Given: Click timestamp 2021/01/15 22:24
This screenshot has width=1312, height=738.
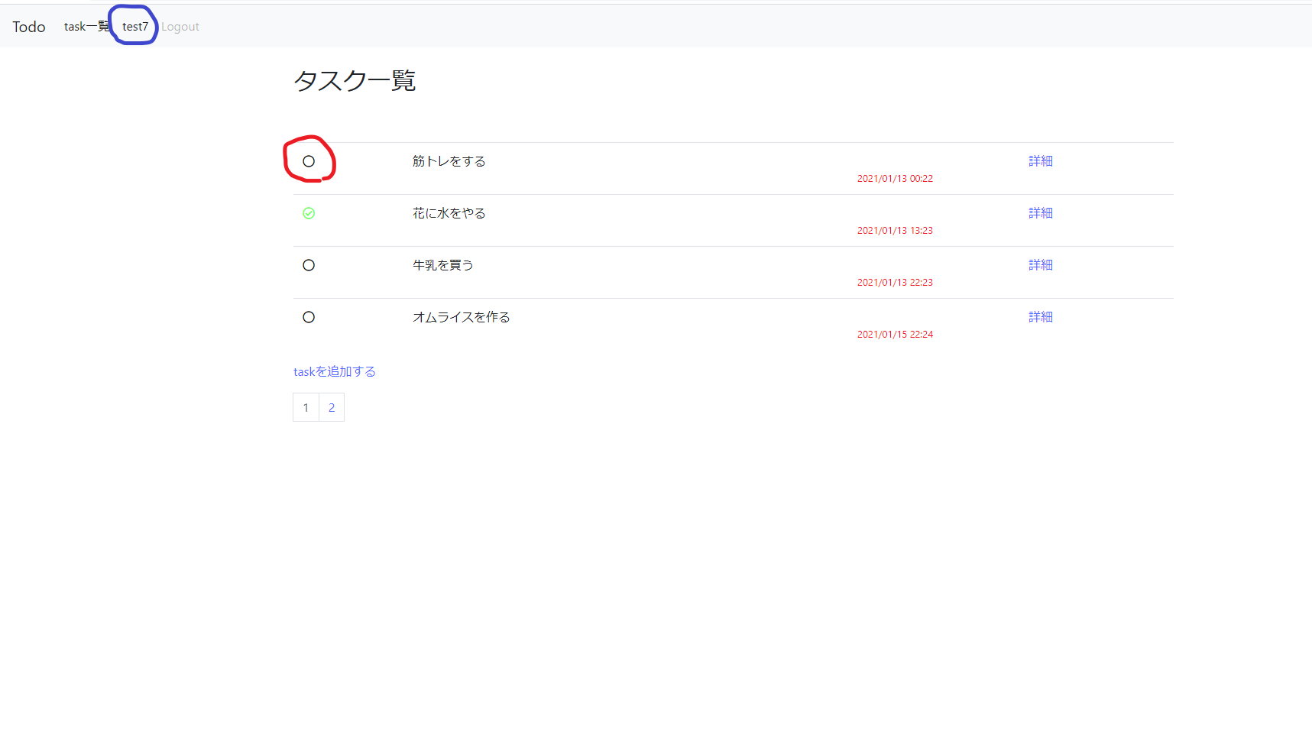Looking at the screenshot, I should click(895, 334).
